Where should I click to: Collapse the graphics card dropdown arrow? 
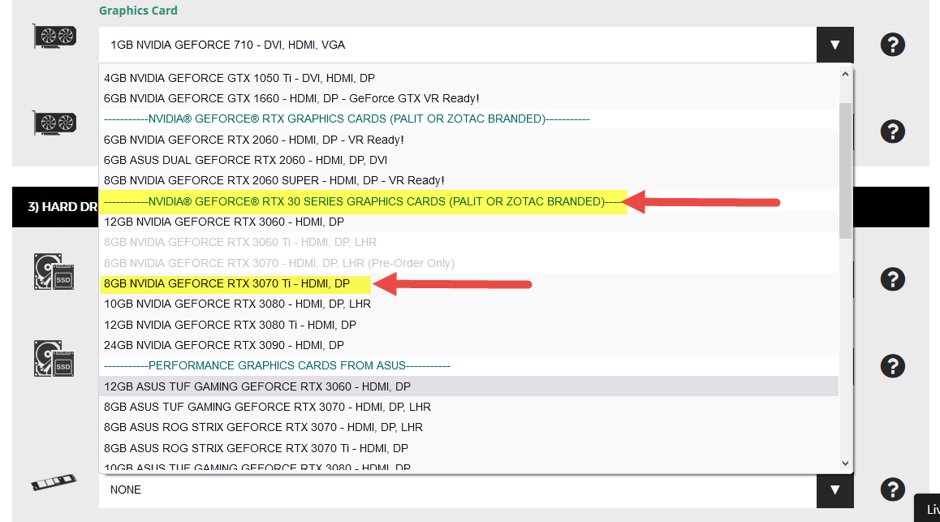(835, 45)
